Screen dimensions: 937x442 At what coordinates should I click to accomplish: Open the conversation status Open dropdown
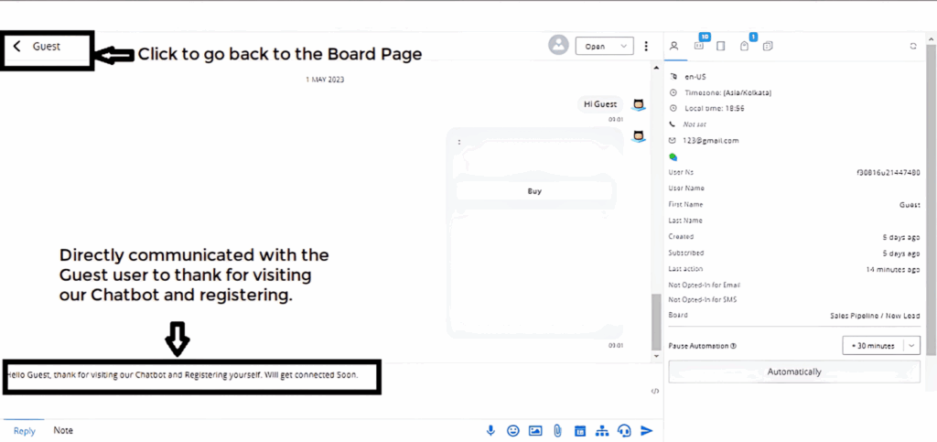604,46
